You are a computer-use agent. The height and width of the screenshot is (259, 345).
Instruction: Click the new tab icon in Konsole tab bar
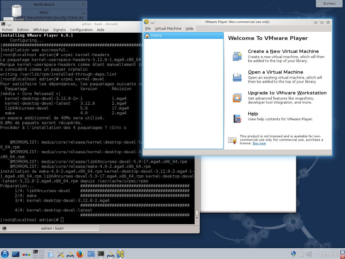coord(4,228)
